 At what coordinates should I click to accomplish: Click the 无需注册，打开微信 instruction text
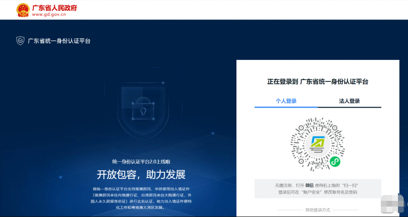point(317,186)
